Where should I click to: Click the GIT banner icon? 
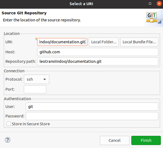(x=152, y=17)
